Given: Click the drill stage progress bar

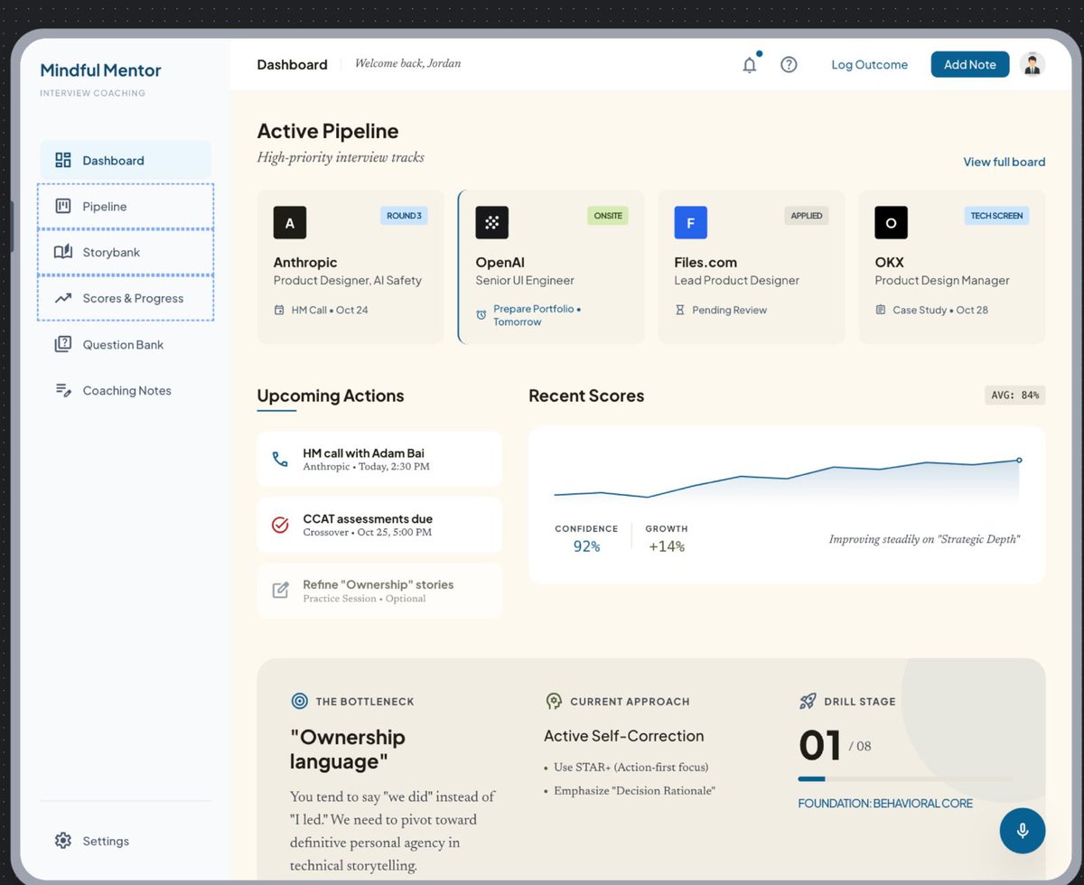Looking at the screenshot, I should click(x=905, y=778).
